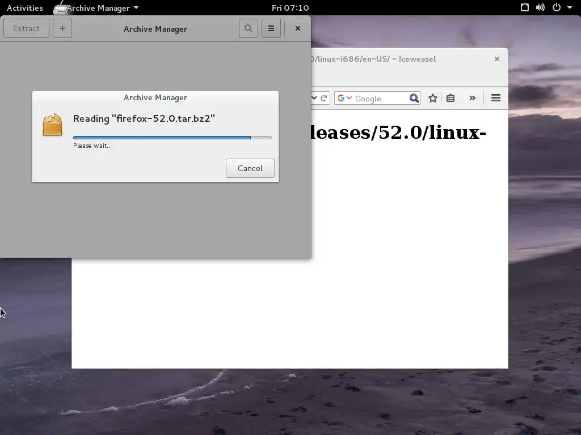
Task: Expand more tools chevron in Iceweasel
Action: 472,98
